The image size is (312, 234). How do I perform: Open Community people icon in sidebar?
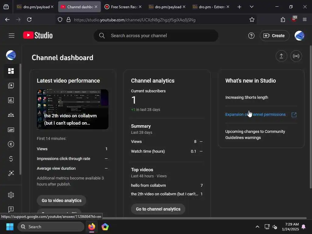pos(11,115)
